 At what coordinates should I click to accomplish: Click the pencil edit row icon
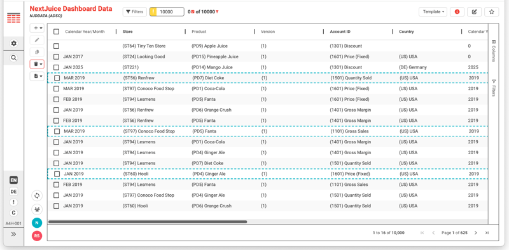(x=37, y=40)
